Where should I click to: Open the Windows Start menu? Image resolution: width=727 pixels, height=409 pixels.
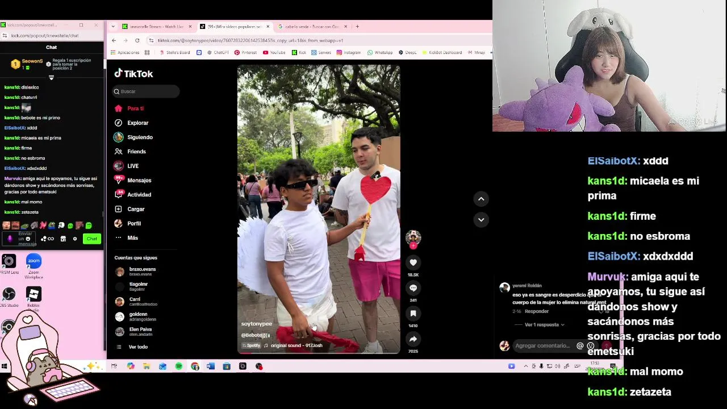coord(4,366)
